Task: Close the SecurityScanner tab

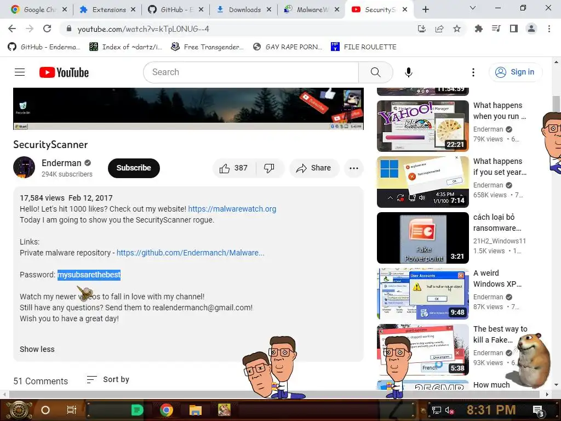Action: (405, 10)
